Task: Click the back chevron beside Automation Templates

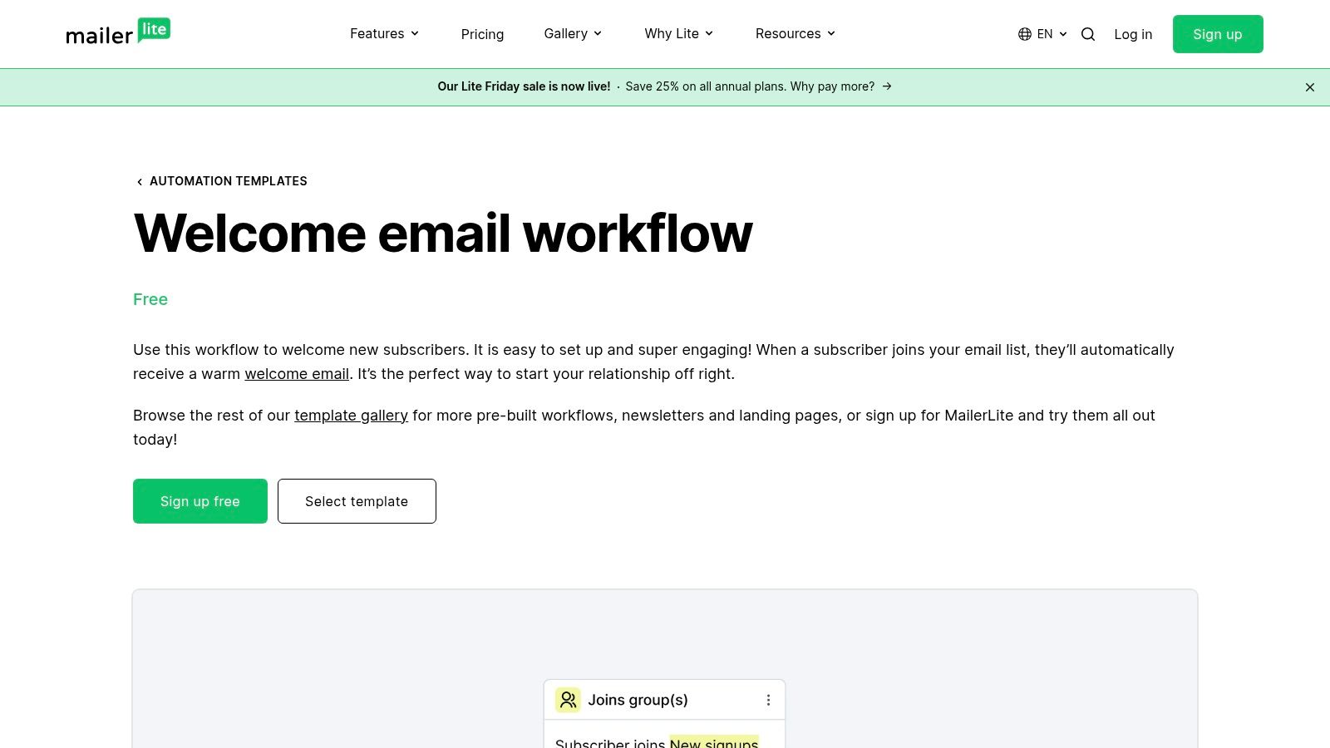Action: 140,181
